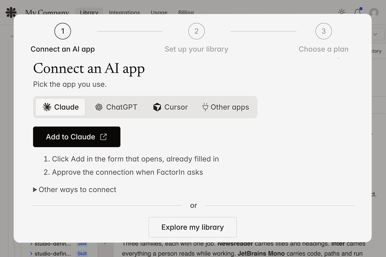Select the Other apps tab
Image resolution: width=386 pixels, height=257 pixels.
point(225,107)
